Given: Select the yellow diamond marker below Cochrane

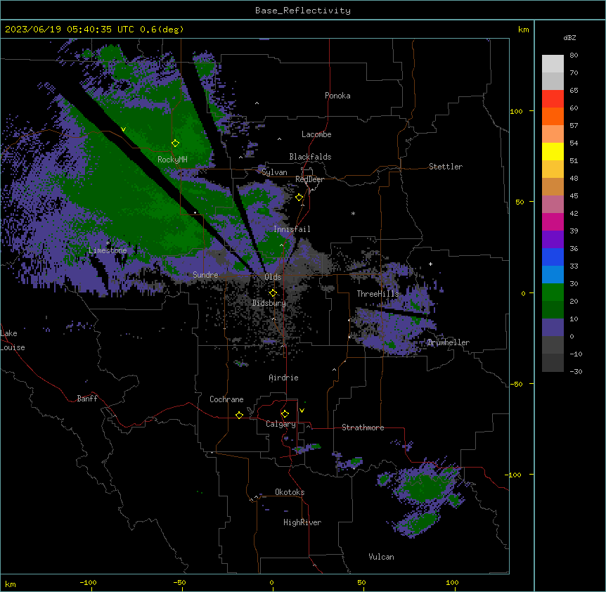Looking at the screenshot, I should (x=239, y=415).
